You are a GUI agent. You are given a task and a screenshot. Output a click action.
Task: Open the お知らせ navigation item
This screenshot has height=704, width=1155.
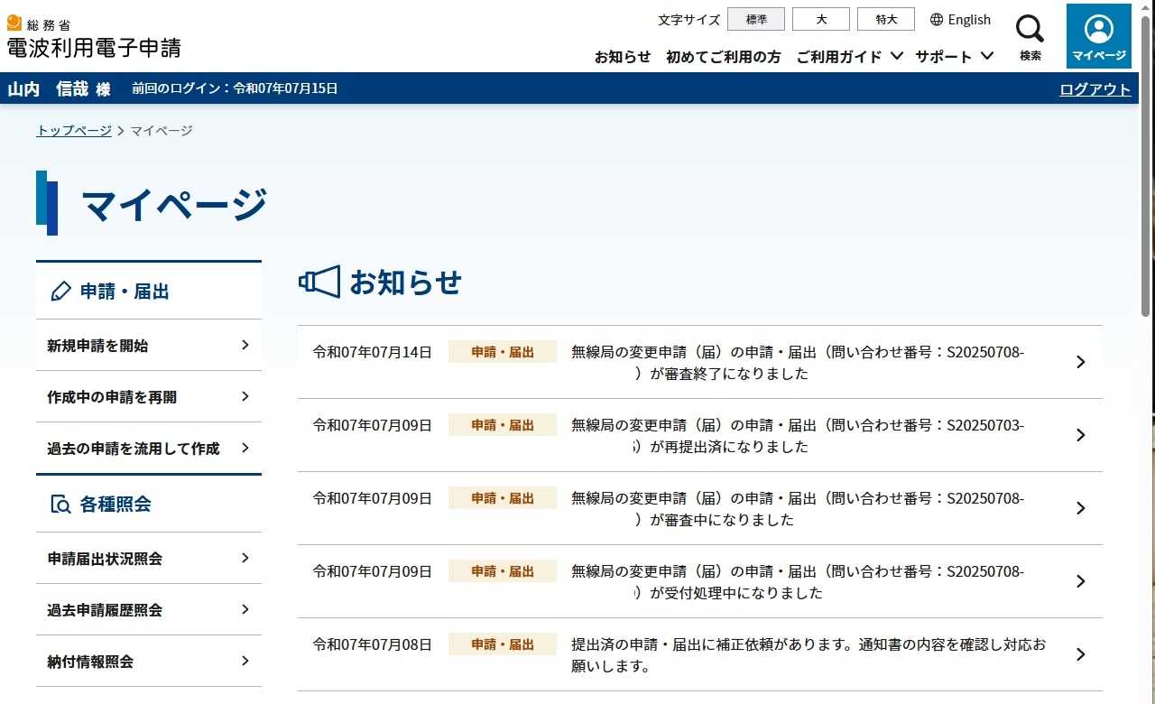(x=622, y=56)
